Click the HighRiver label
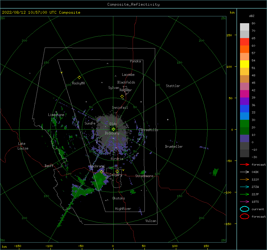This screenshot has height=250, width=267. pyautogui.click(x=123, y=209)
